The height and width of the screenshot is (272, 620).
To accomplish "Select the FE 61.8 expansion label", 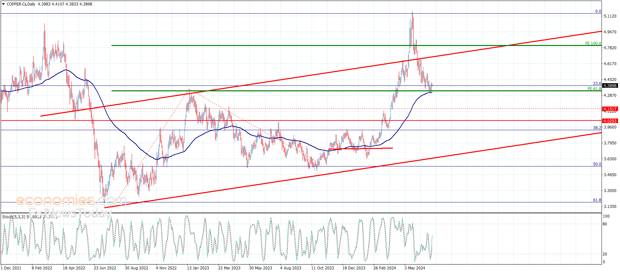I will (x=594, y=89).
